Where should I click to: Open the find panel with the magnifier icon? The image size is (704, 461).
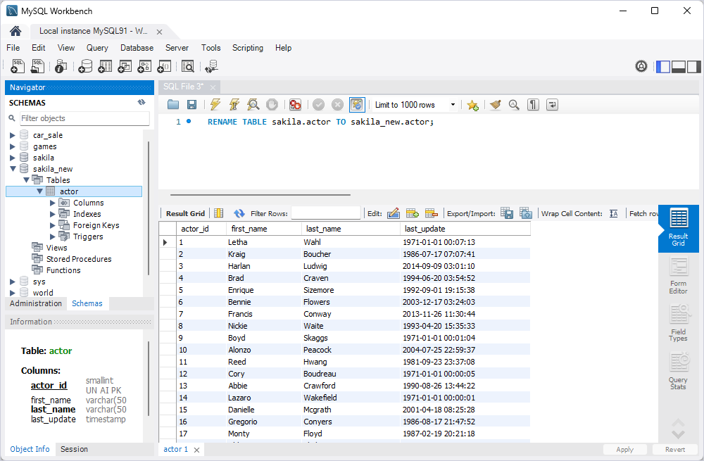514,105
